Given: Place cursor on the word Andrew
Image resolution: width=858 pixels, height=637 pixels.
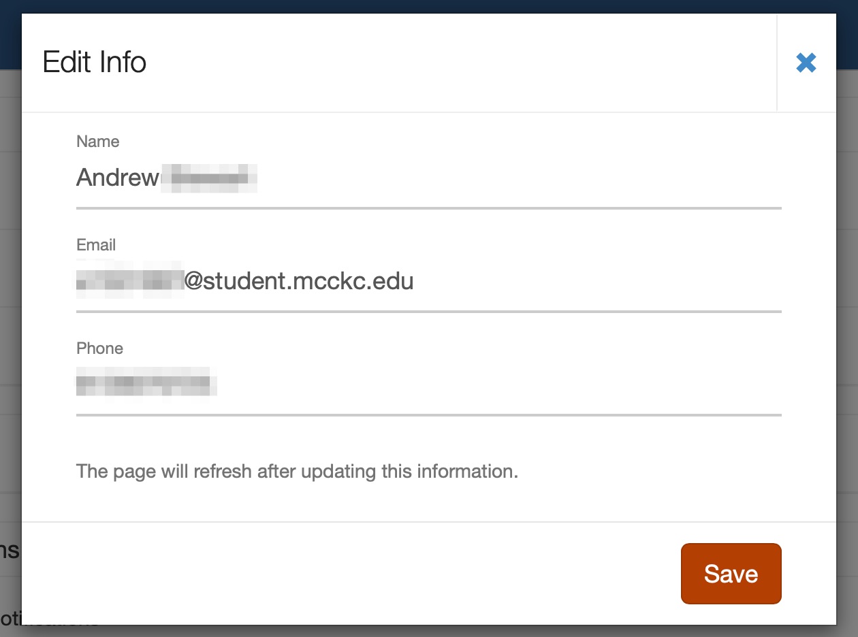Looking at the screenshot, I should coord(118,178).
